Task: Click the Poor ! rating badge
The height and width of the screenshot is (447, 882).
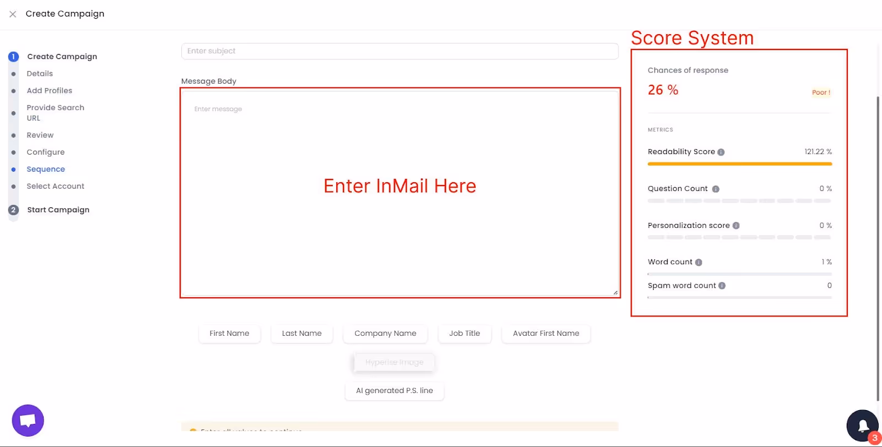Action: [x=821, y=92]
